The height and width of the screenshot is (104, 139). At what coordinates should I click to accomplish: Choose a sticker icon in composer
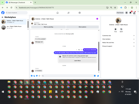pos(37,76)
